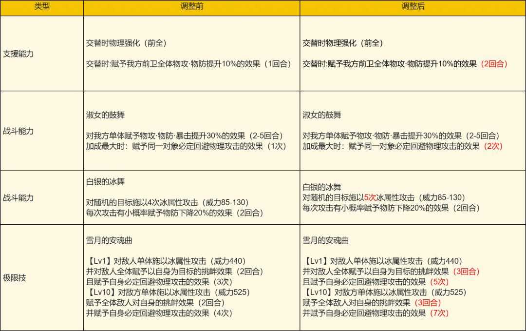This screenshot has height=331, width=526.
Task: Click the red （2回合） in the 支援能力 row
Action: coord(494,64)
